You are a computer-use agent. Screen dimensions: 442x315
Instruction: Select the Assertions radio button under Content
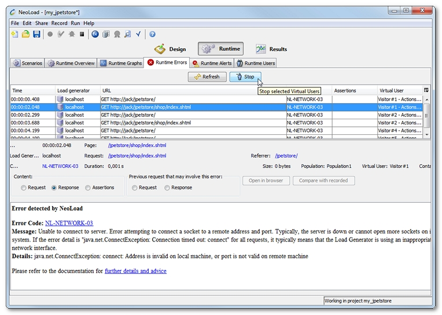click(x=88, y=188)
